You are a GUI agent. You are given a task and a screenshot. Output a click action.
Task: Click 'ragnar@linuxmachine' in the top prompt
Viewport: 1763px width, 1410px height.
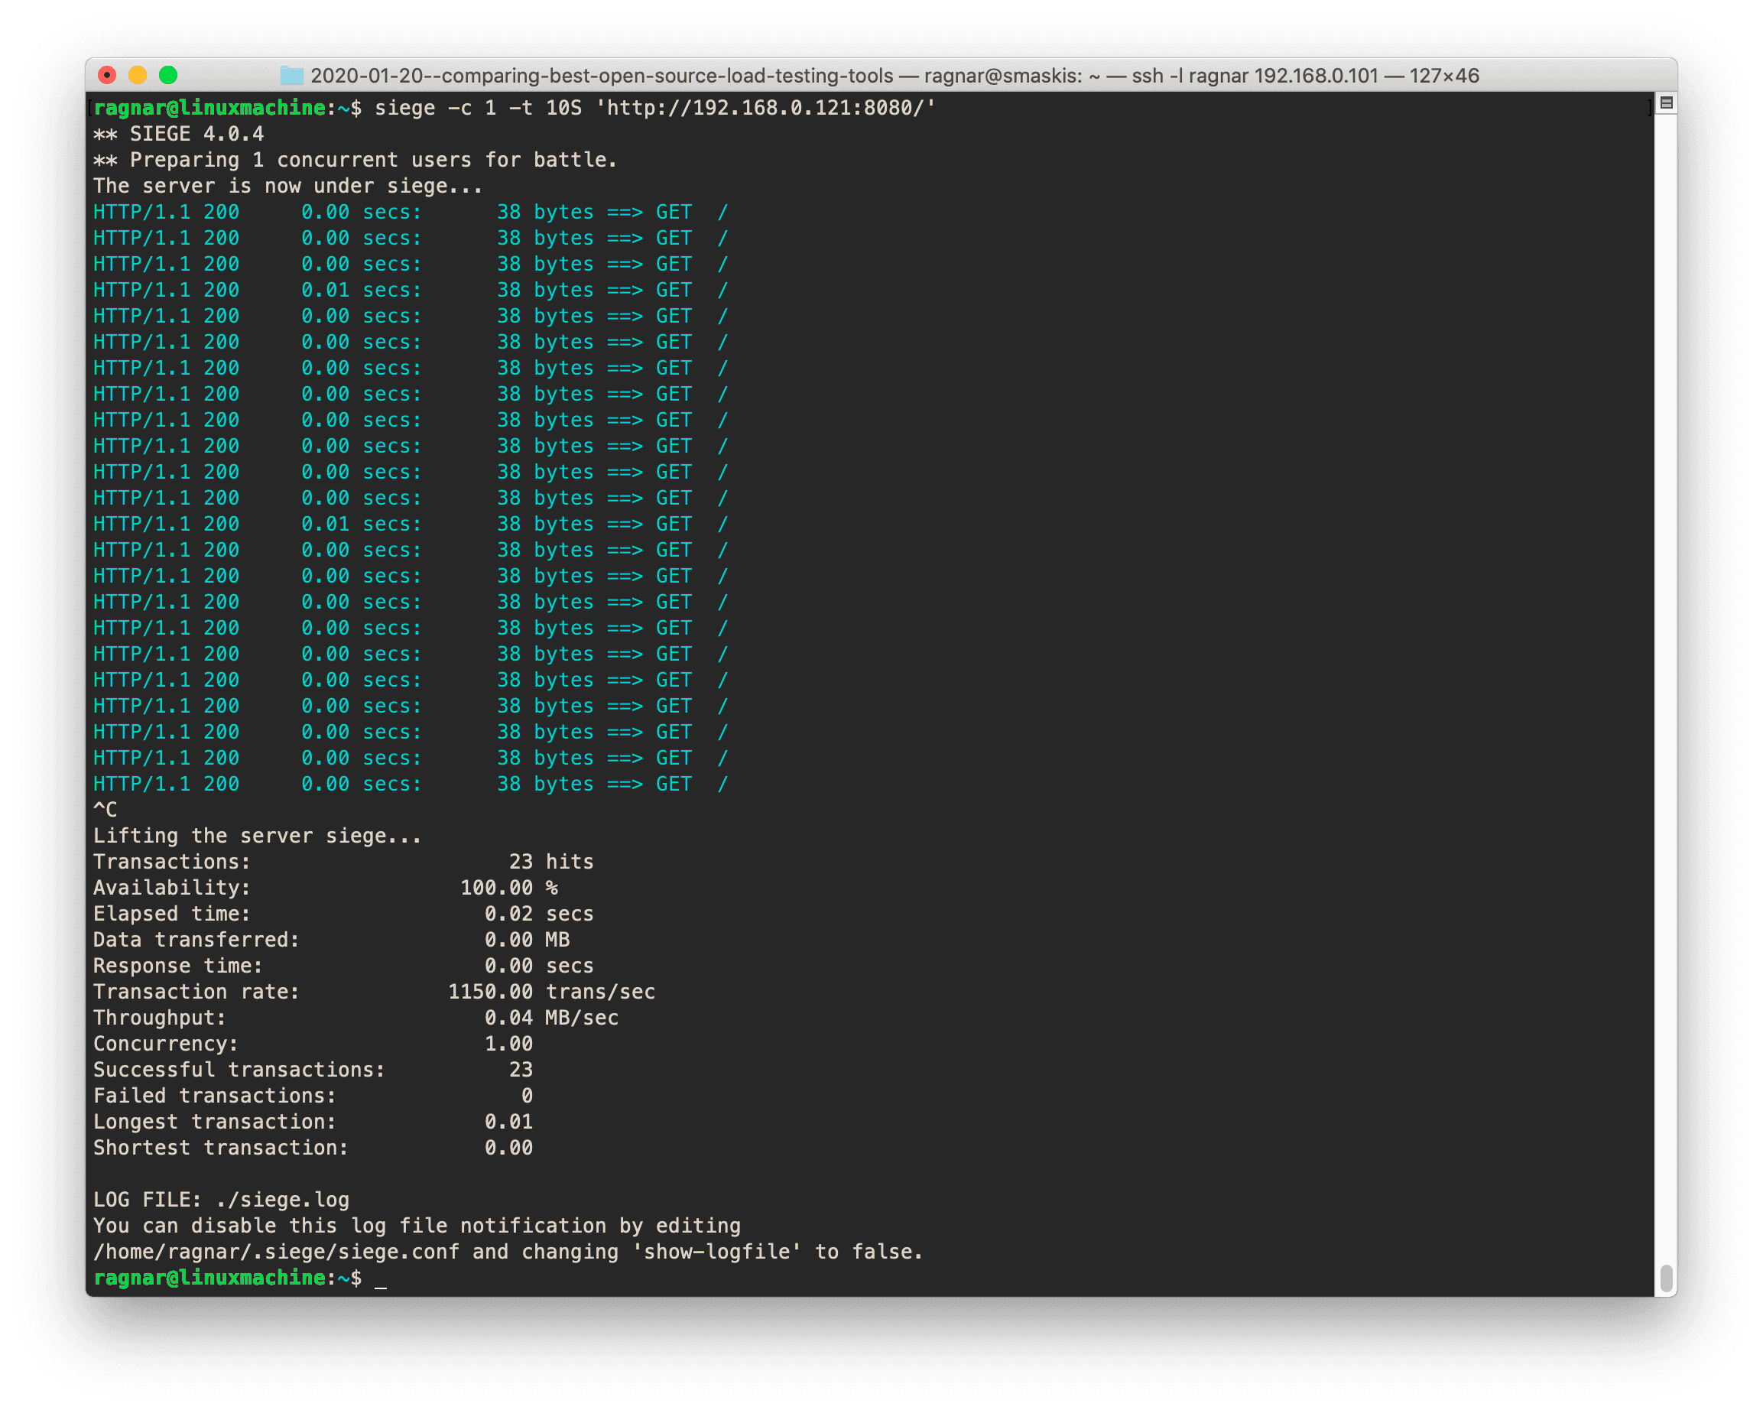pyautogui.click(x=209, y=108)
